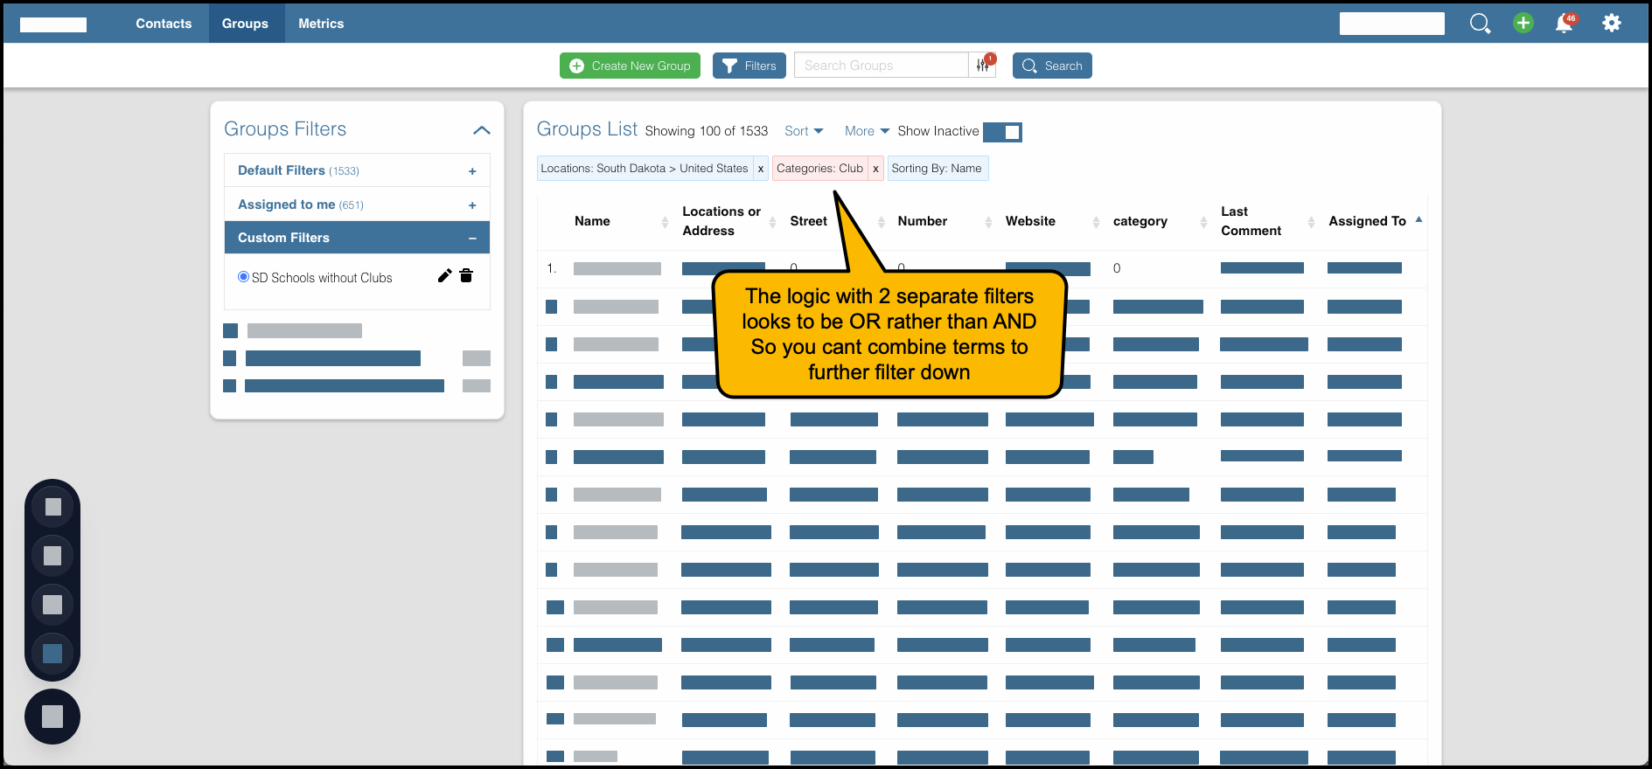Expand the Assigned to me section
The width and height of the screenshot is (1652, 769).
[x=357, y=204]
